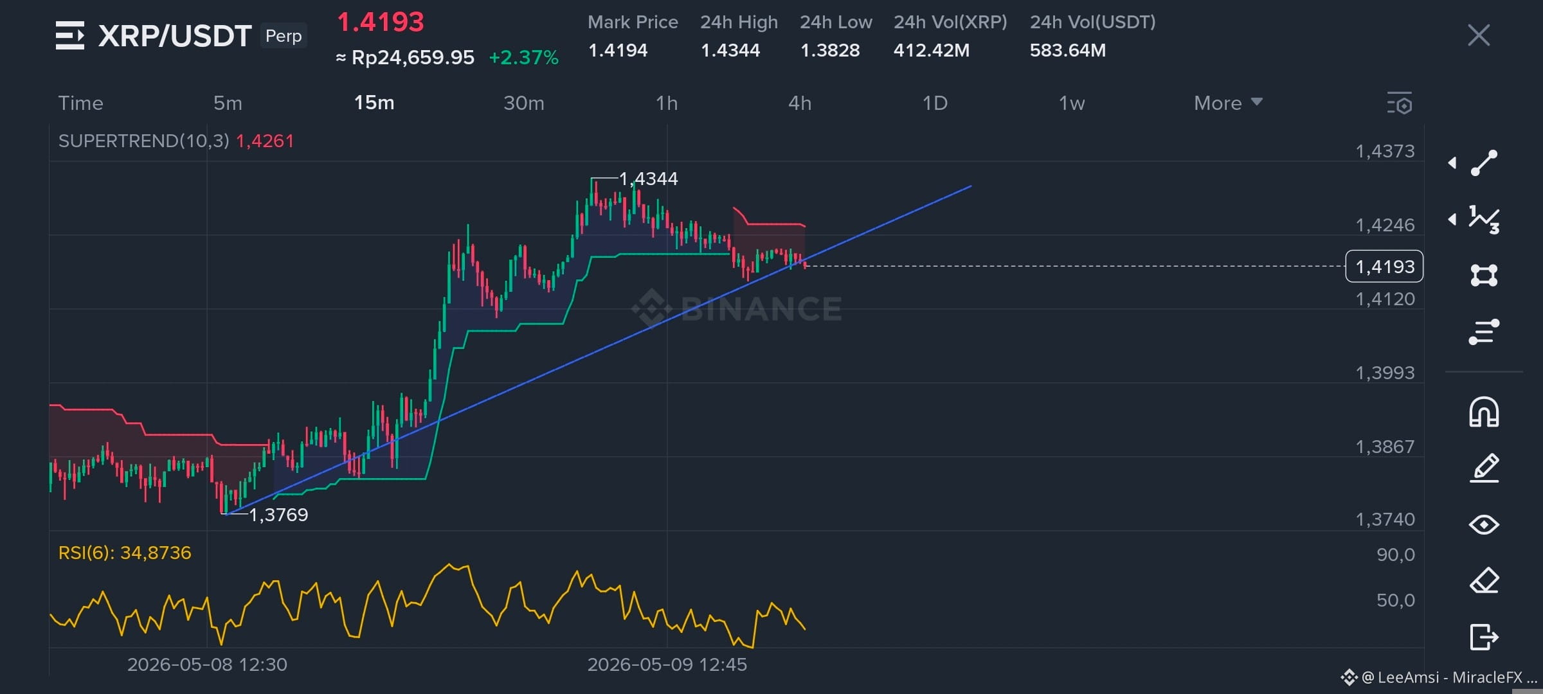This screenshot has width=1543, height=694.
Task: Exit drawing mode with exit icon
Action: click(x=1484, y=637)
